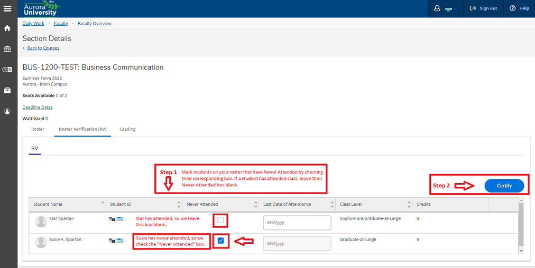Select the RV sub-tab

[x=34, y=149]
